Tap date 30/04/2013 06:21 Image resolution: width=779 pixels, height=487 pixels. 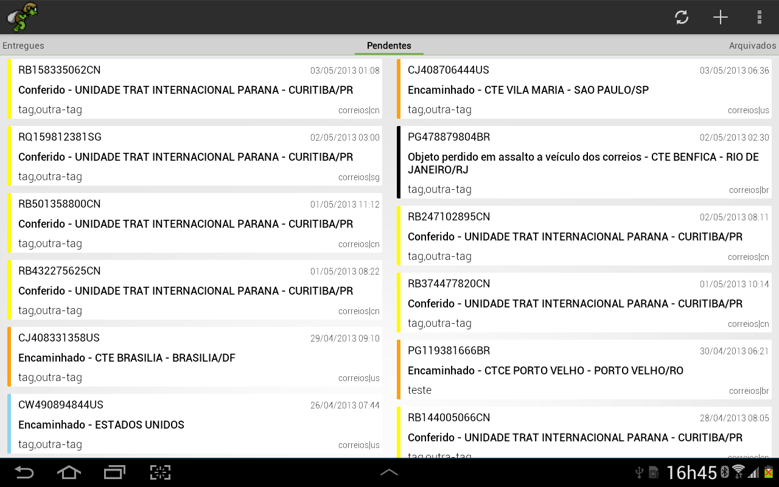[x=735, y=351]
